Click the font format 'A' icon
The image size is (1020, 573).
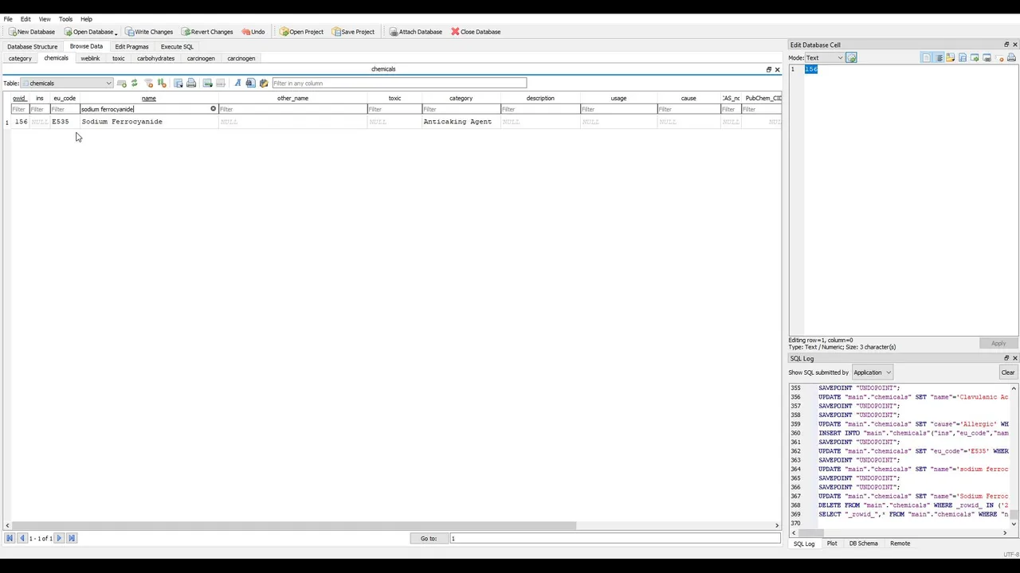pos(237,83)
